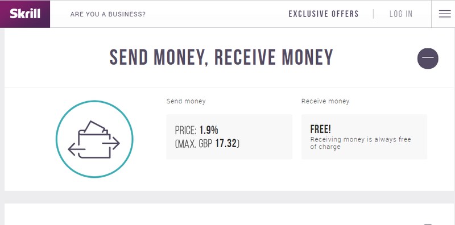Click the partially visible panel below
Screen dimensions: 455x225
click(x=227, y=214)
